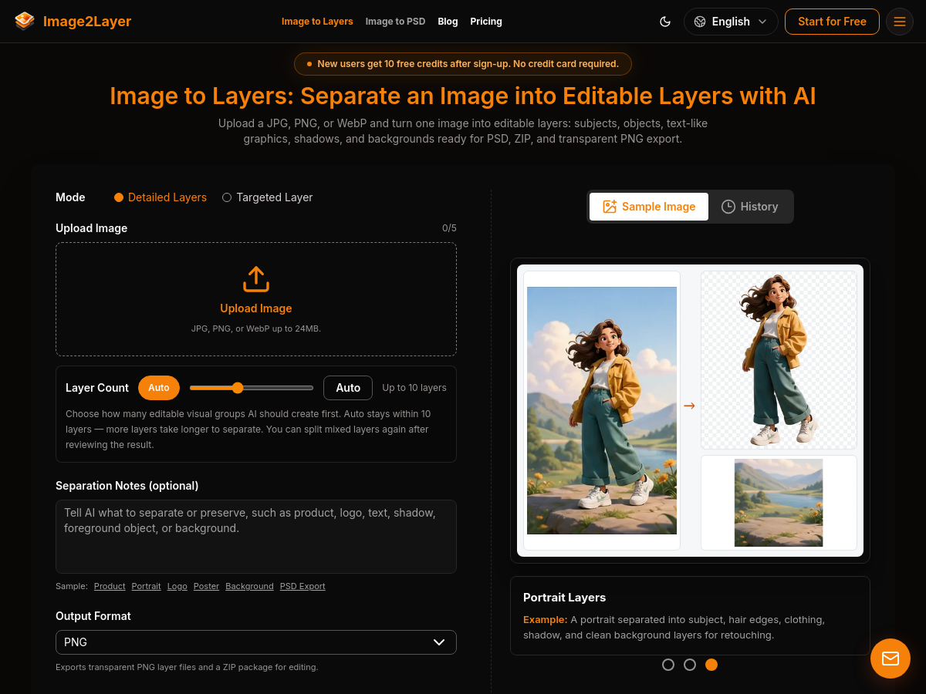Click 'Portrait Layers' heading
The image size is (926, 694).
pos(565,598)
